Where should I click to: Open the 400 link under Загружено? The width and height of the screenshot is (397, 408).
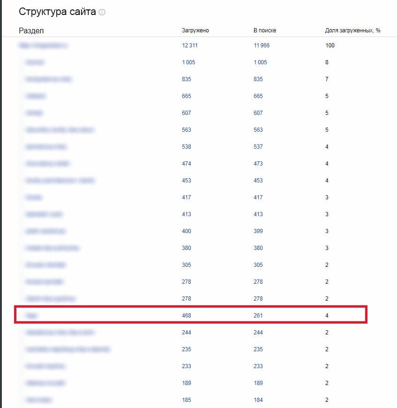click(x=187, y=231)
